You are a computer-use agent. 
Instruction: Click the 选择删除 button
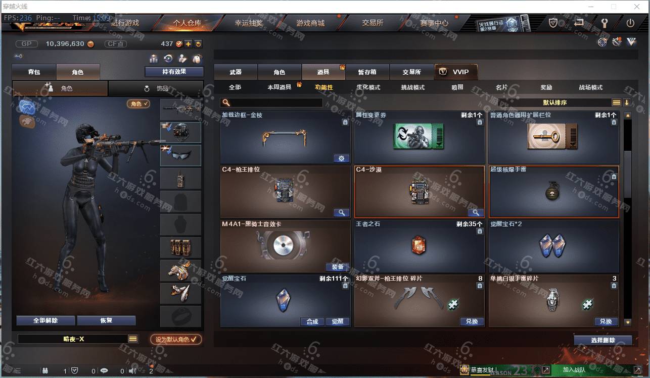coord(603,340)
